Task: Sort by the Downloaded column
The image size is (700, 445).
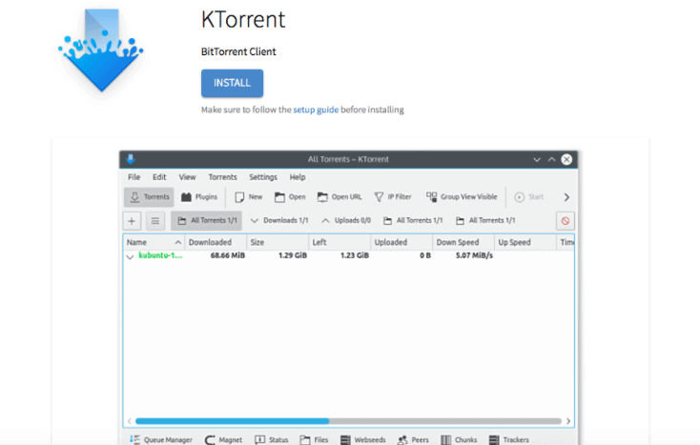Action: pos(216,242)
